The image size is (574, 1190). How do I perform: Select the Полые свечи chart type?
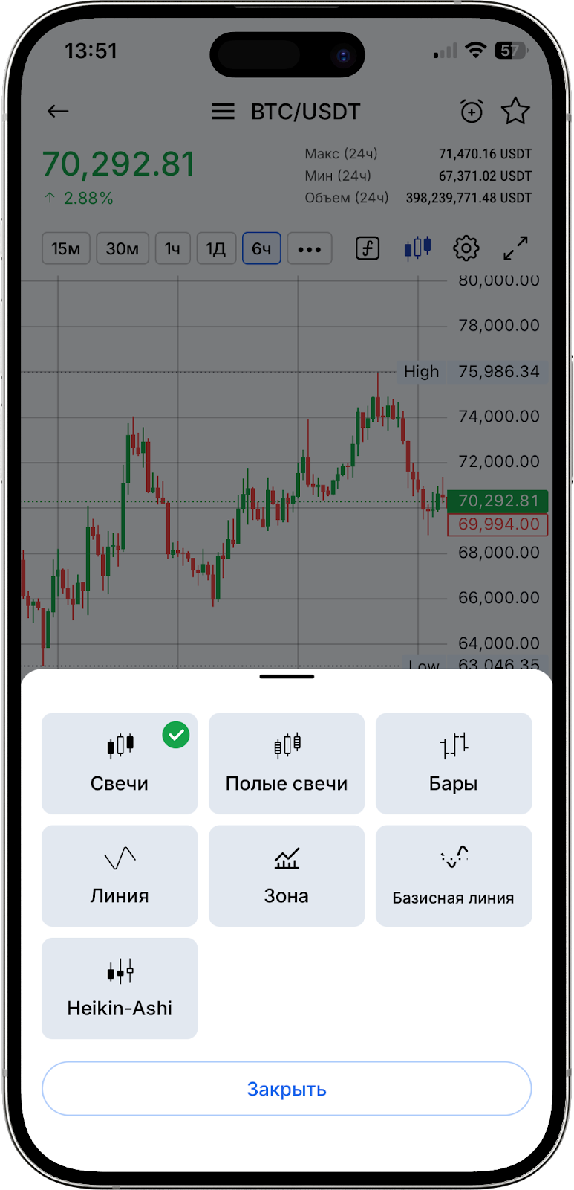tap(287, 763)
